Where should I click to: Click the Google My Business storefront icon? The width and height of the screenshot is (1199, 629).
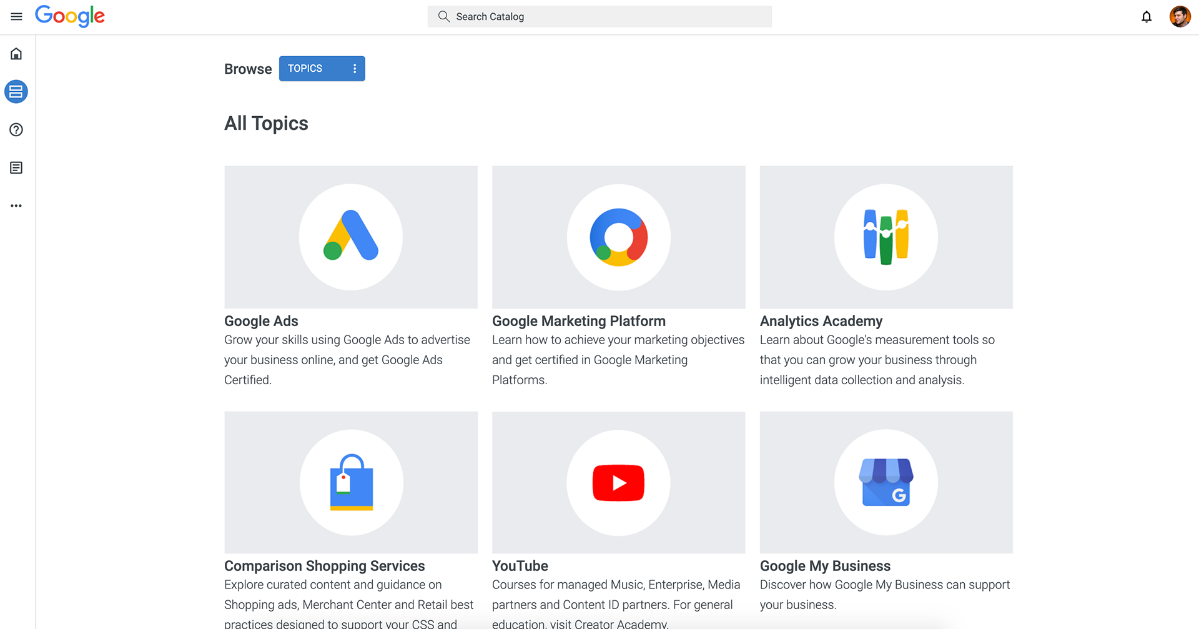886,482
